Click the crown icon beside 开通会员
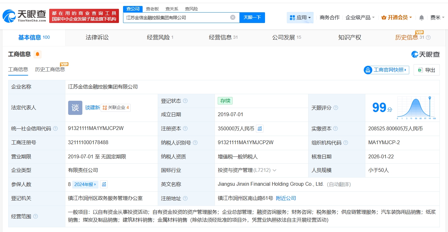This screenshot has height=232, width=448. (x=384, y=18)
